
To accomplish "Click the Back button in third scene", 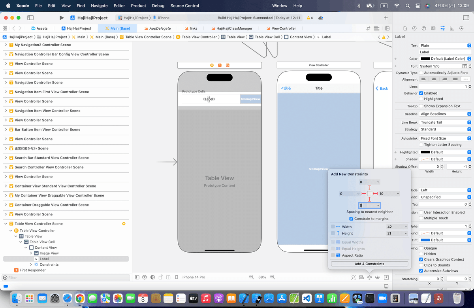I will [x=382, y=88].
